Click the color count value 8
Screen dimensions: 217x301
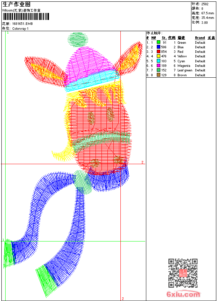pyautogui.click(x=202, y=8)
